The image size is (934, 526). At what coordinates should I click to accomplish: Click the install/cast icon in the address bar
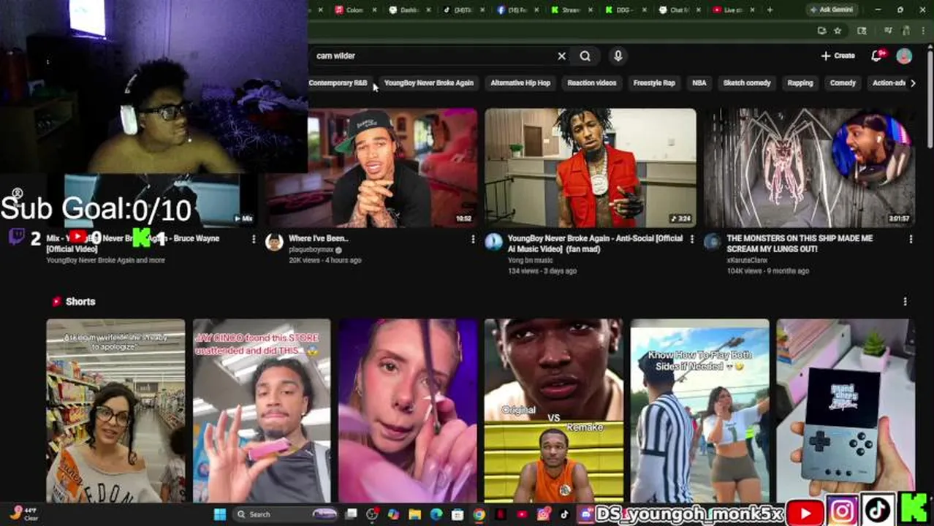821,31
